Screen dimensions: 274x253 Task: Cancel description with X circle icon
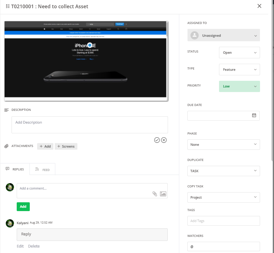tap(164, 140)
